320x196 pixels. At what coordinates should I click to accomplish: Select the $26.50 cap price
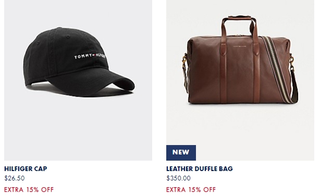pos(14,178)
